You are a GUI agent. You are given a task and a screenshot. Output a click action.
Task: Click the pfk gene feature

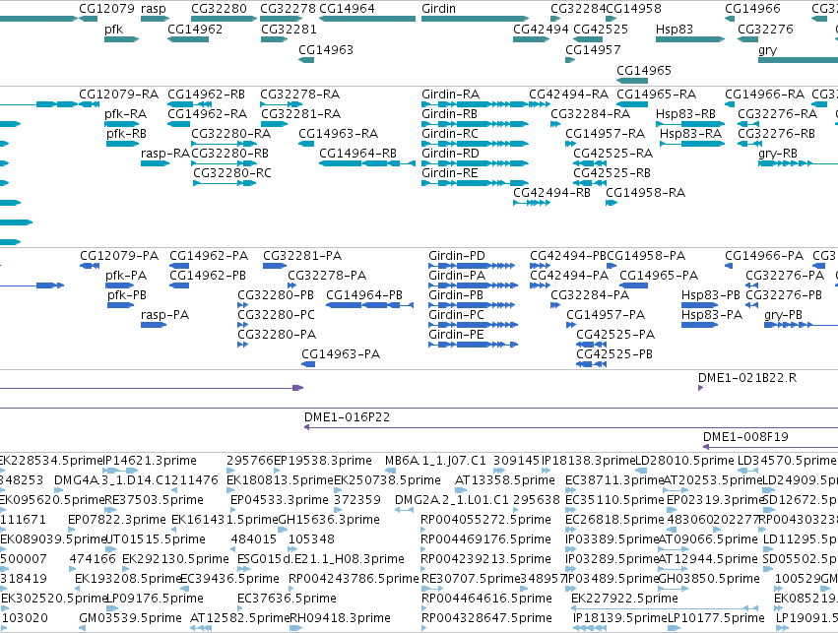tap(121, 39)
